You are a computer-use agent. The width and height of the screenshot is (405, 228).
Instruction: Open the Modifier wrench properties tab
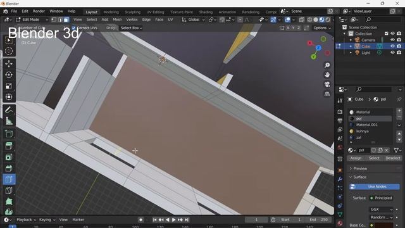(x=340, y=179)
